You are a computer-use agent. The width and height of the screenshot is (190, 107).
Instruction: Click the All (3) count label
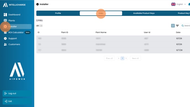[39, 26]
